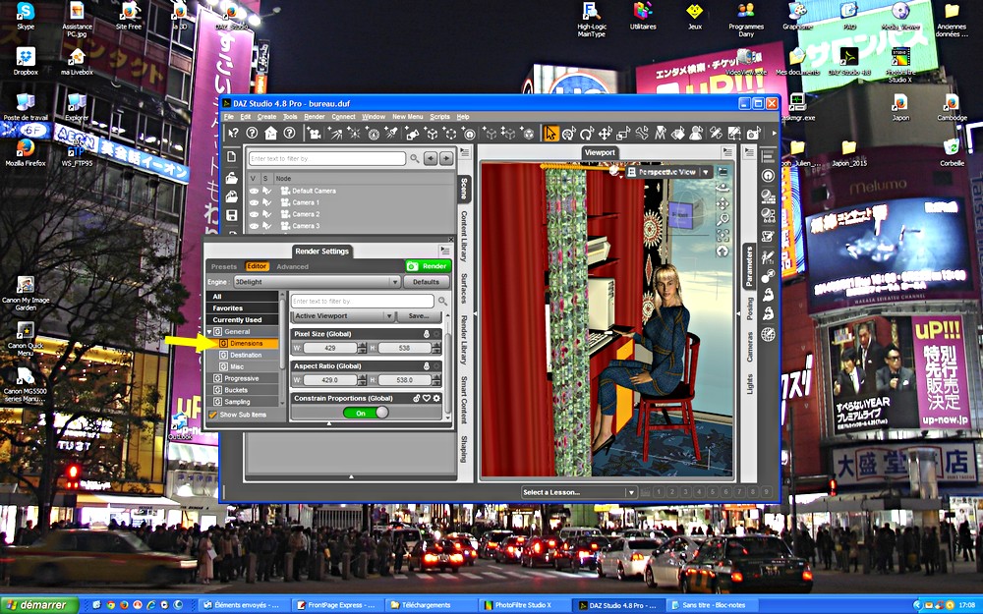
Task: Click the New Scene document icon
Action: [x=231, y=156]
